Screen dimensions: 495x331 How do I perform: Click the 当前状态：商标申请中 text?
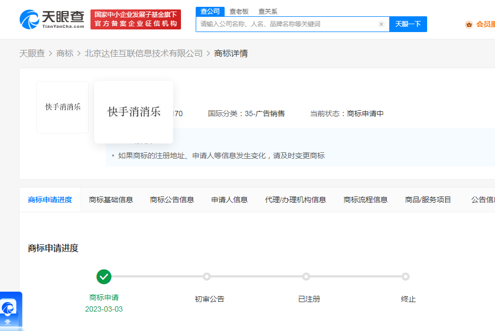(347, 113)
